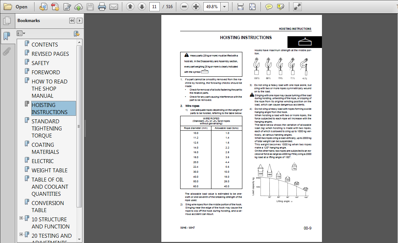This screenshot has width=398, height=243.
Task: Click the bookmark icon beside ELECTRIC
Action: click(27, 160)
